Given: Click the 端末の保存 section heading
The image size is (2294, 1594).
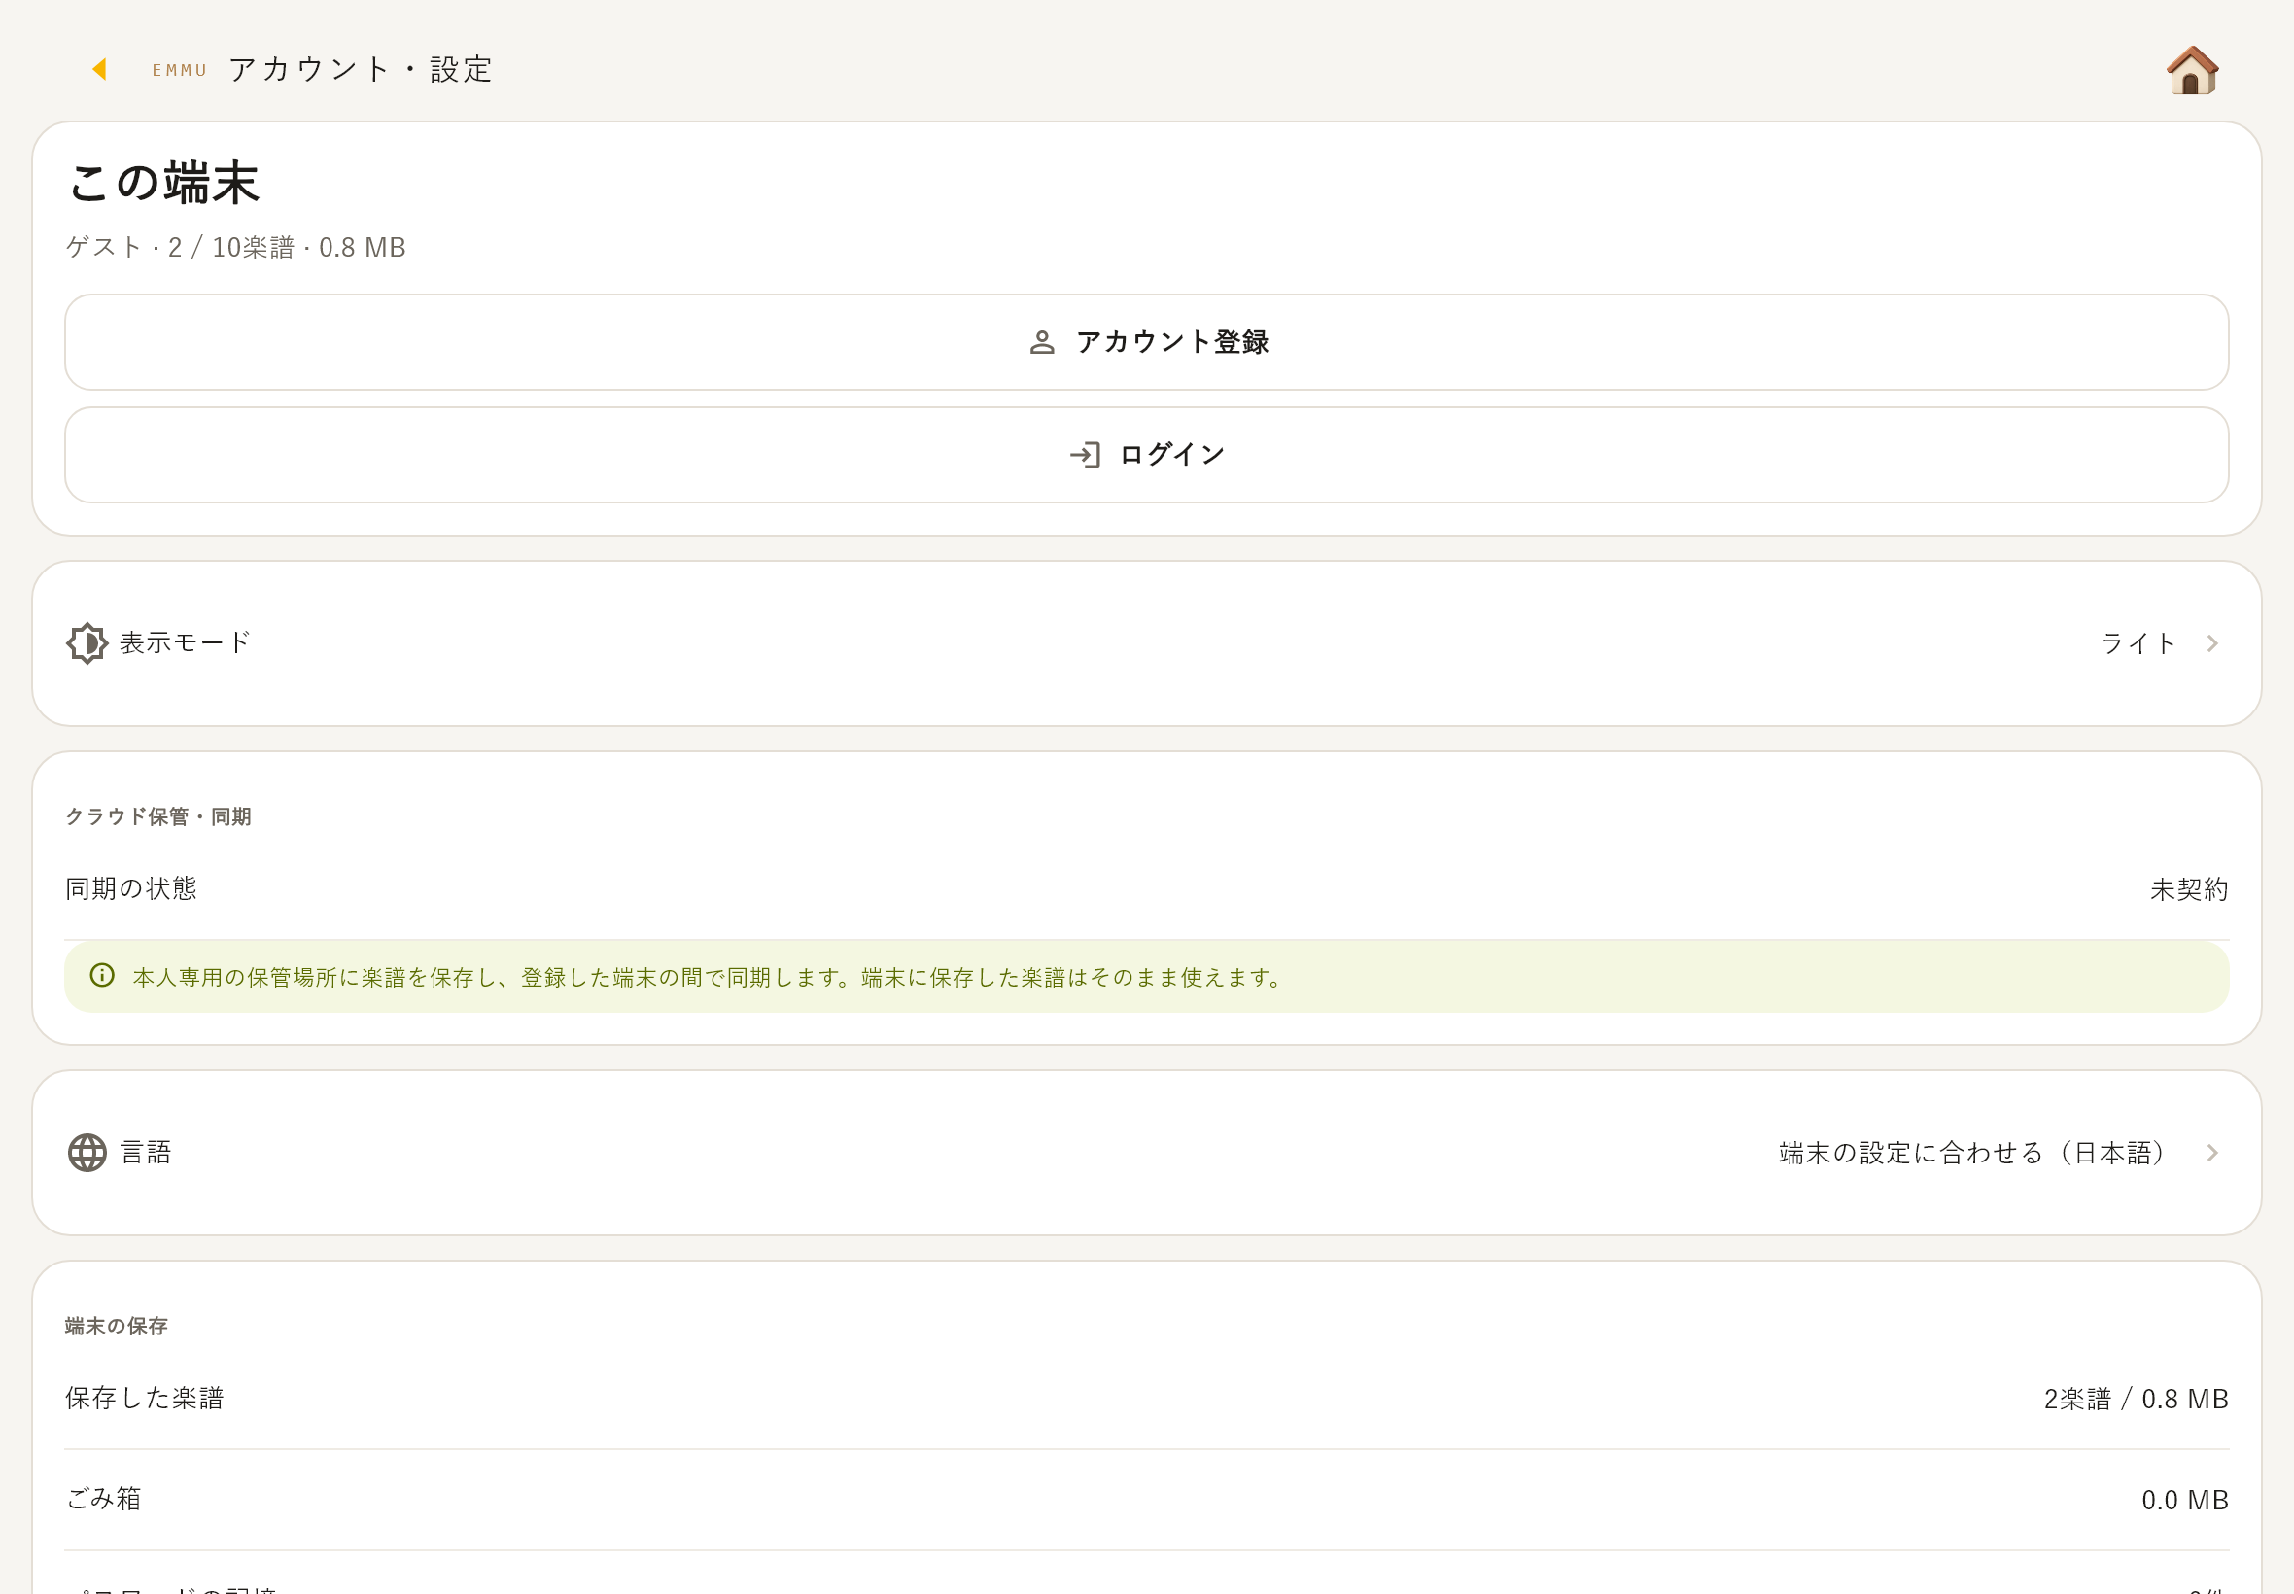Looking at the screenshot, I should click(116, 1326).
